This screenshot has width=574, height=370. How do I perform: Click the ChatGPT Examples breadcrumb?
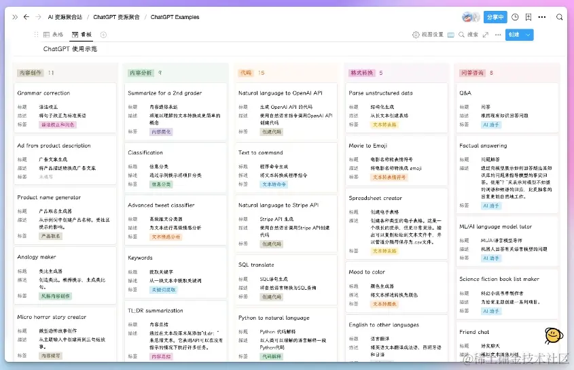tap(175, 17)
